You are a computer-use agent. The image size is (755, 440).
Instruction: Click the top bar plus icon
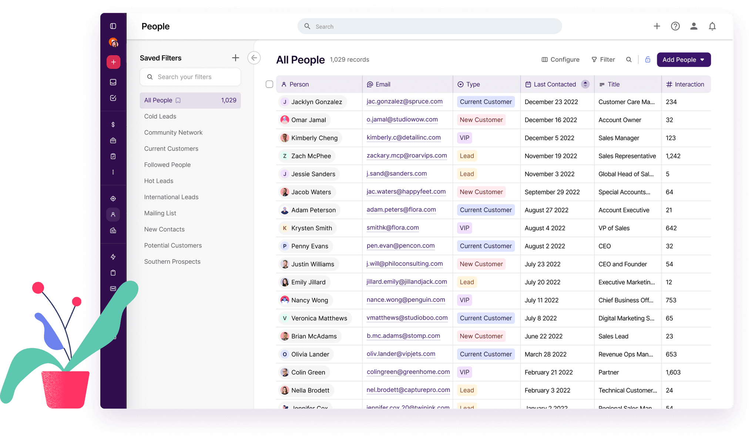click(x=657, y=26)
